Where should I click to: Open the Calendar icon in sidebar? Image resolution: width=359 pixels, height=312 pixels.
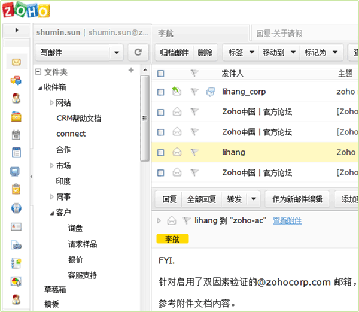coord(16,135)
